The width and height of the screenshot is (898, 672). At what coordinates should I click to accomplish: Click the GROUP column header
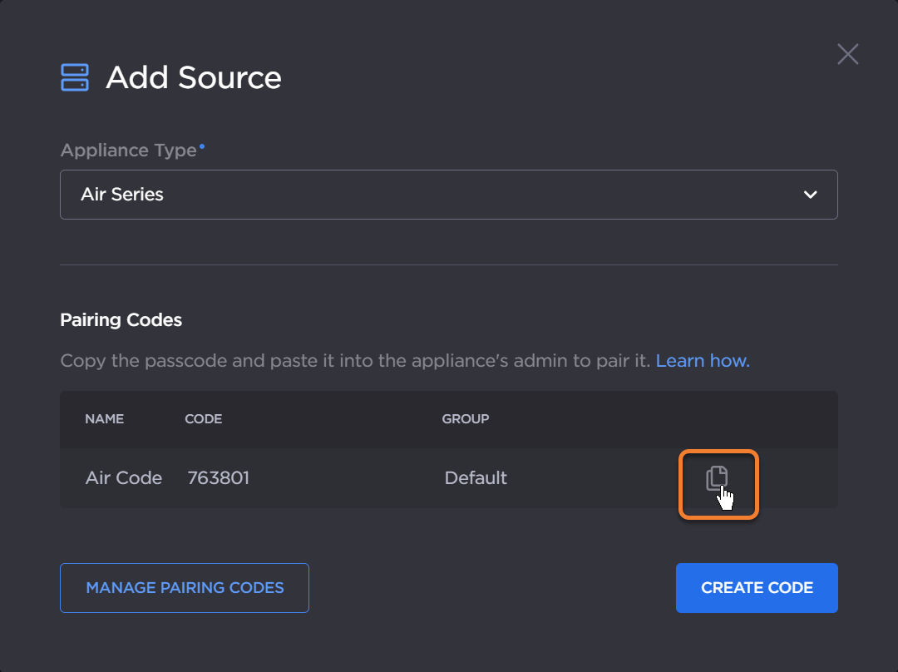[x=466, y=419]
